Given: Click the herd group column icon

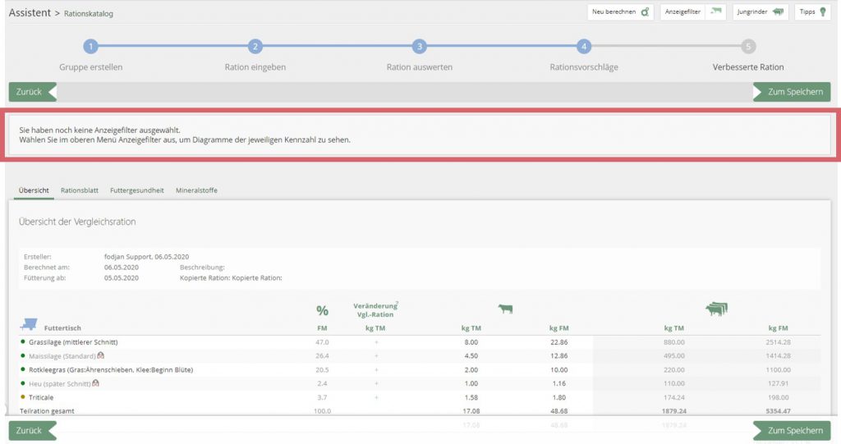Looking at the screenshot, I should coord(716,309).
